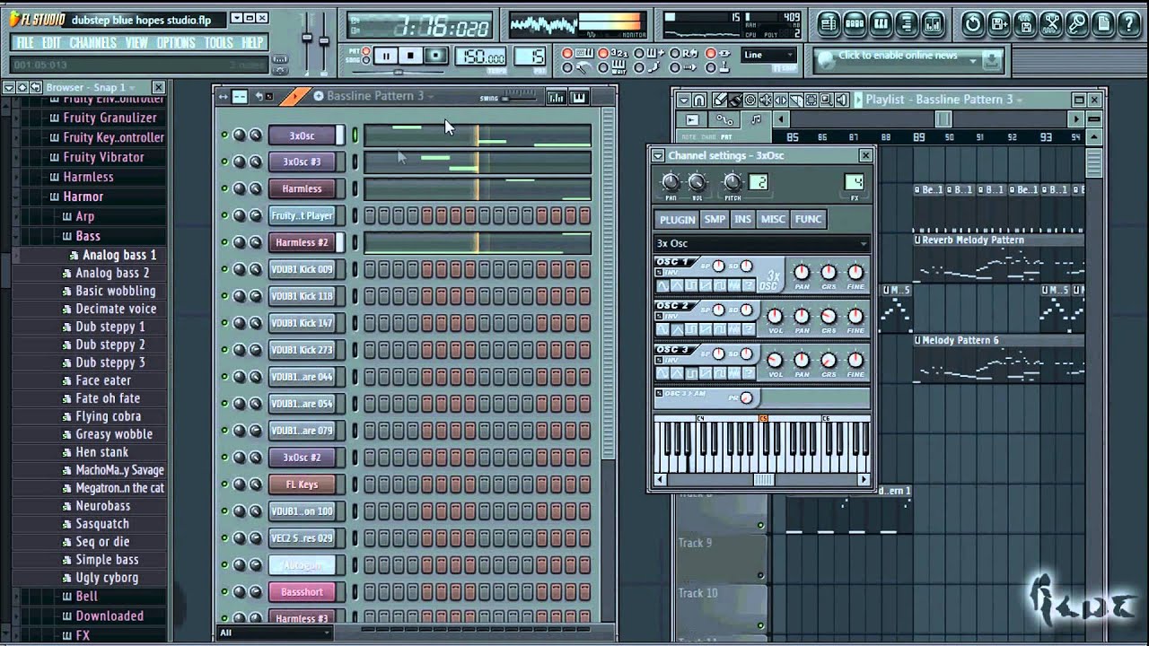Mute the Harmless channel green LED
The width and height of the screenshot is (1149, 646).
[224, 188]
